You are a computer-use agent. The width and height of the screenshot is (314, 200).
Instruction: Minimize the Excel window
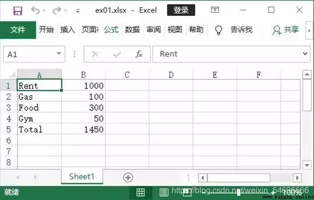tap(243, 10)
